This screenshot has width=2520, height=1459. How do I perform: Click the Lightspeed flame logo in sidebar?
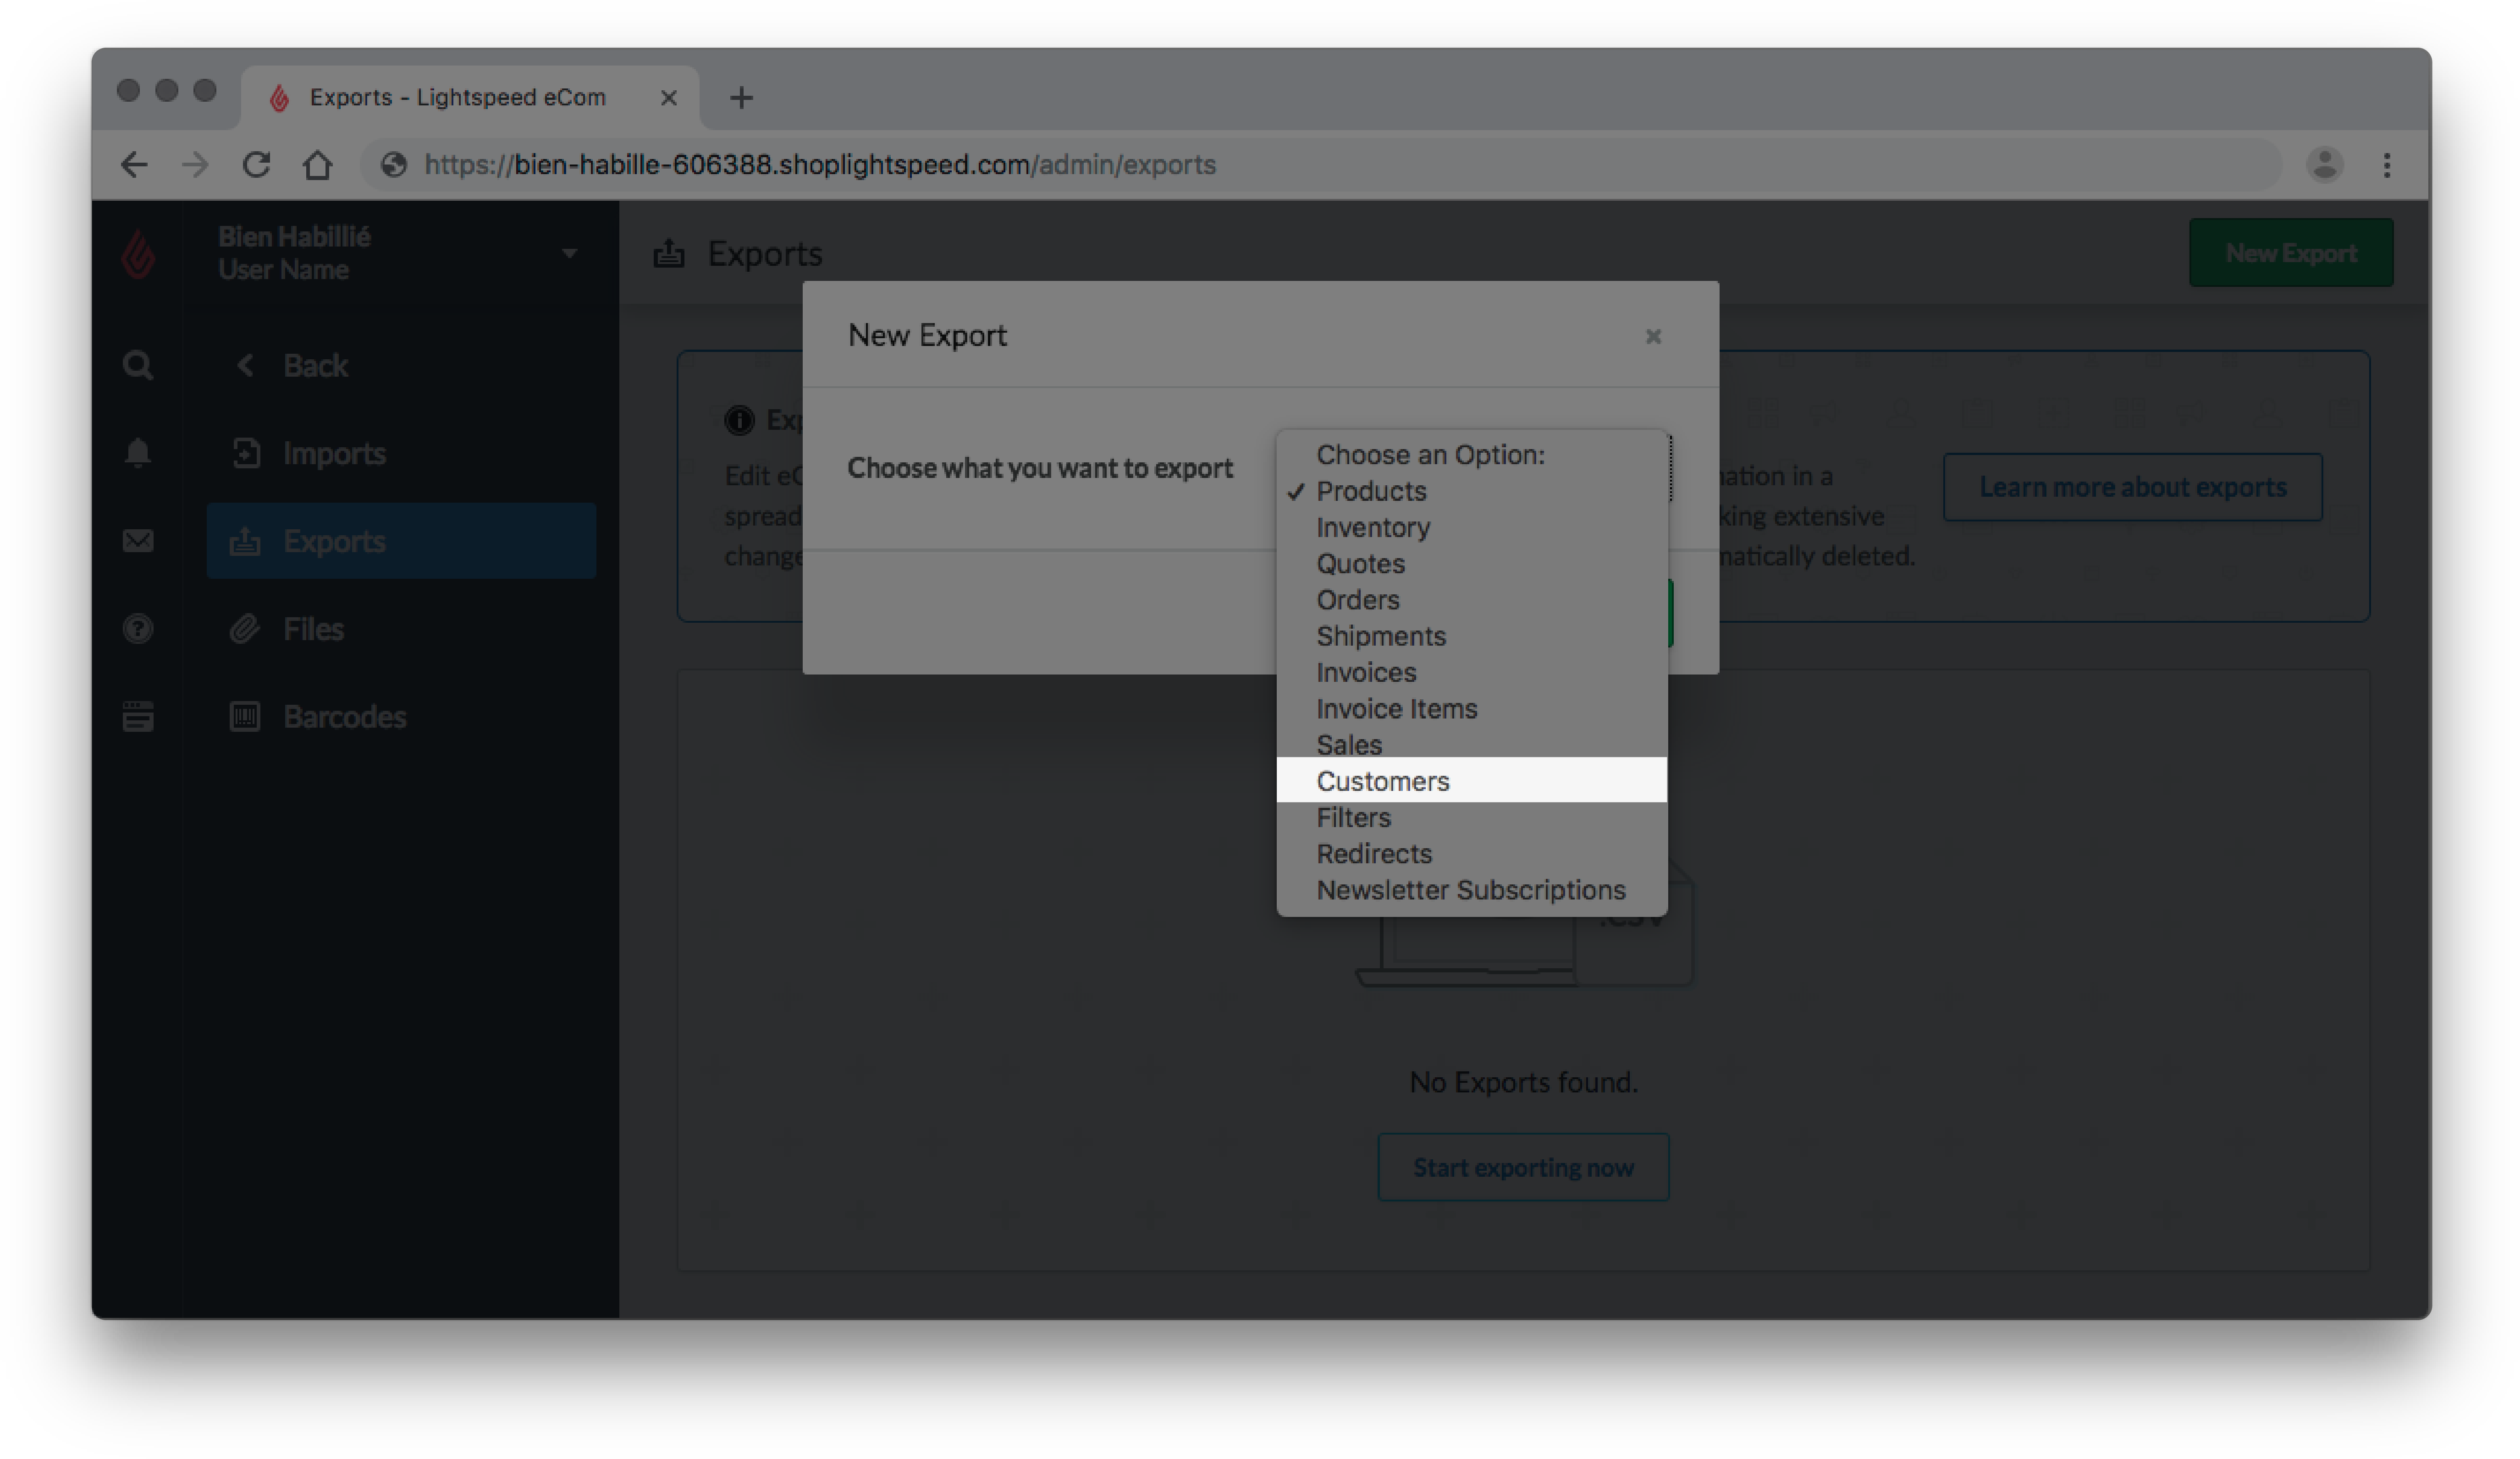click(x=138, y=254)
